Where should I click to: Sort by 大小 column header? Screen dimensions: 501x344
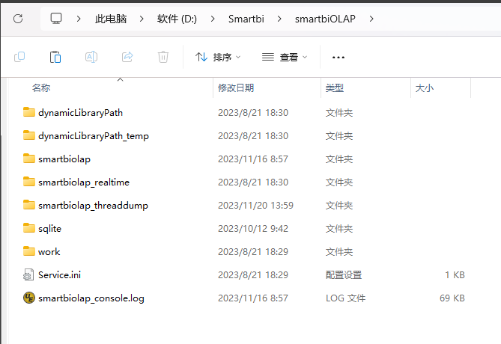[425, 87]
